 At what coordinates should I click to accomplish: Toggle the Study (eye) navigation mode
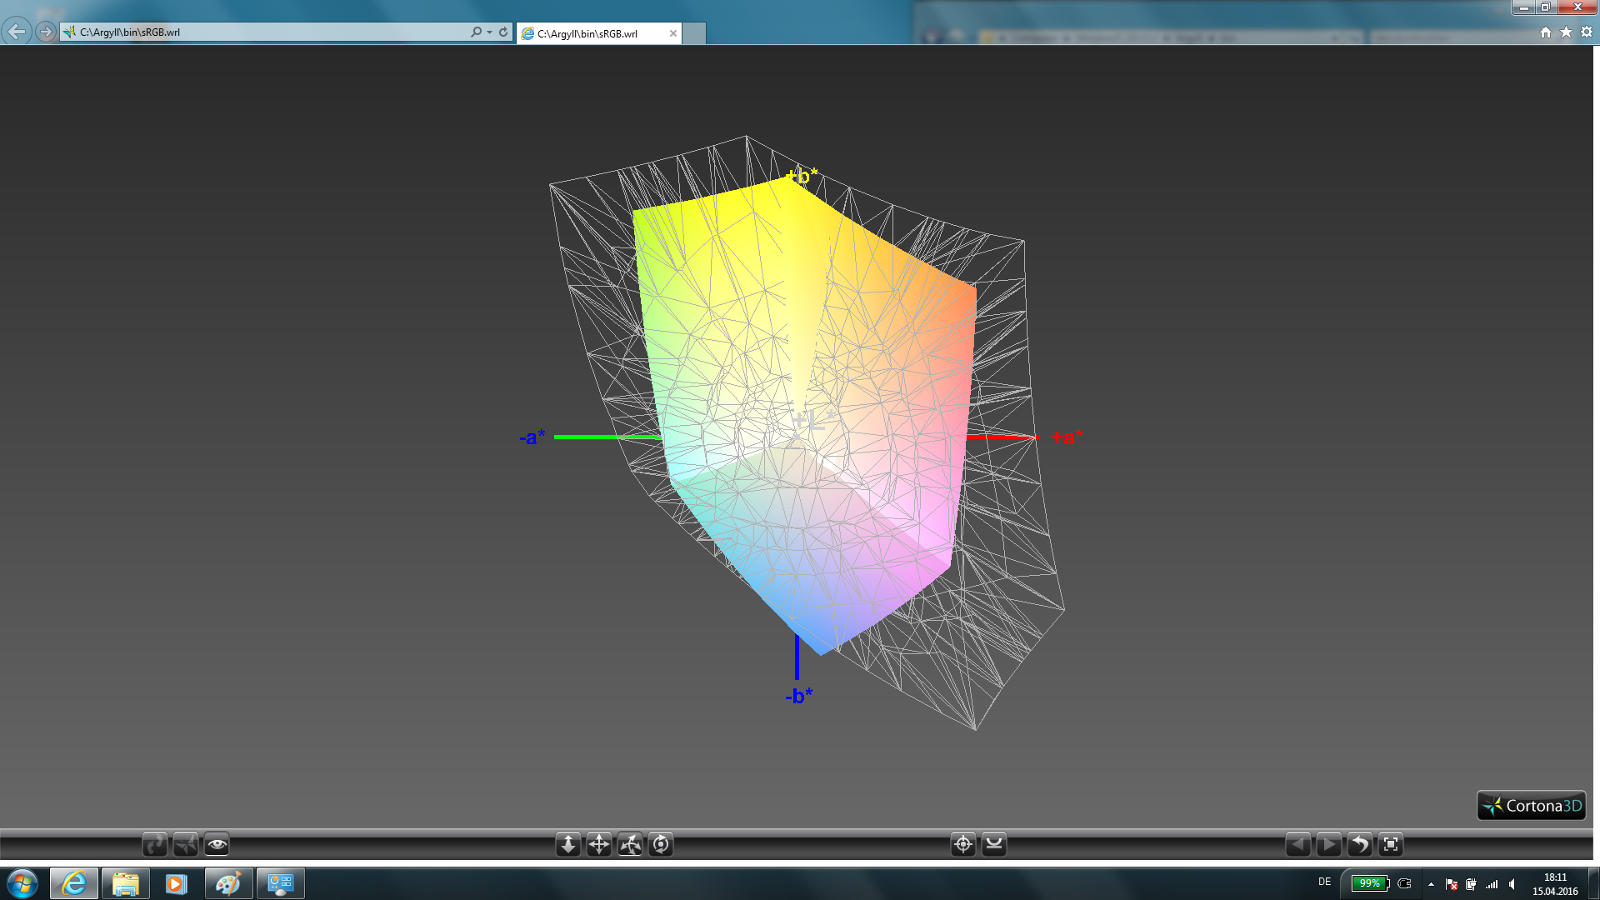pos(217,845)
